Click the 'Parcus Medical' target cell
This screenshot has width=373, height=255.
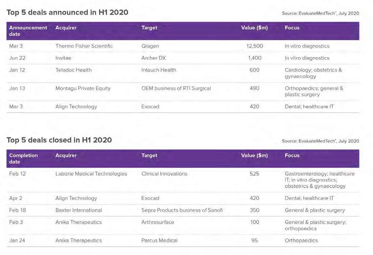tap(159, 240)
